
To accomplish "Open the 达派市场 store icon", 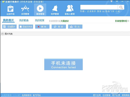I will pyautogui.click(x=11, y=10).
